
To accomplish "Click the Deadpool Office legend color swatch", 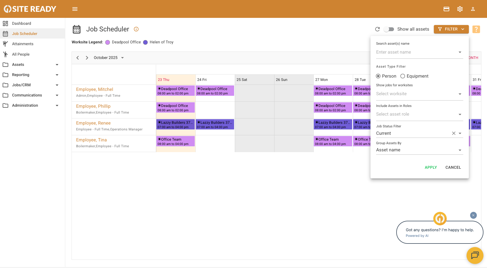I will pyautogui.click(x=108, y=42).
